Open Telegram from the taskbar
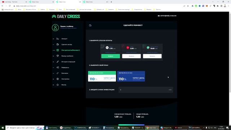 [166, 127]
